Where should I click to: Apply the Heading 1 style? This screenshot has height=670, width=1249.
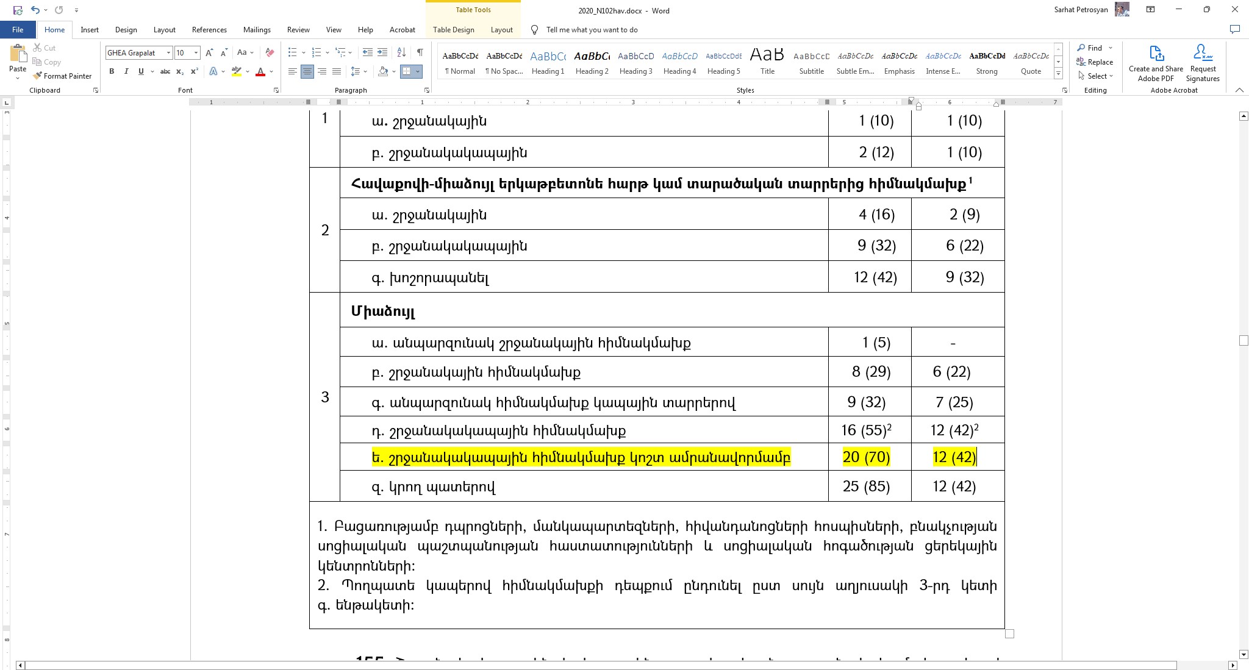[x=548, y=62]
